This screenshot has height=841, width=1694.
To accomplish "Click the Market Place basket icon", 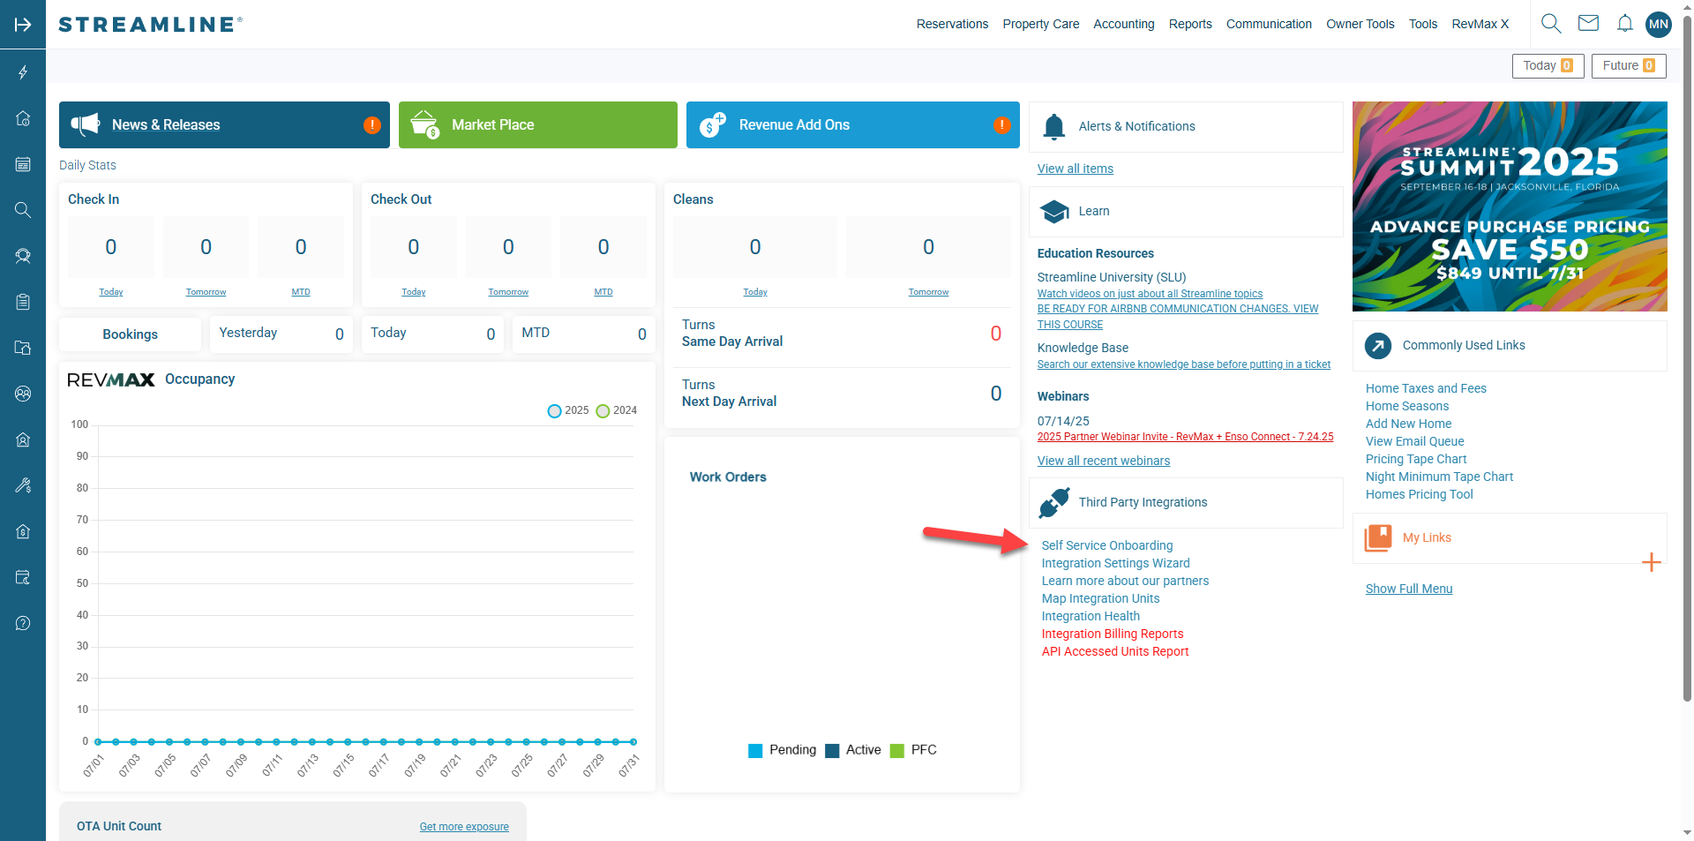I will pos(425,124).
